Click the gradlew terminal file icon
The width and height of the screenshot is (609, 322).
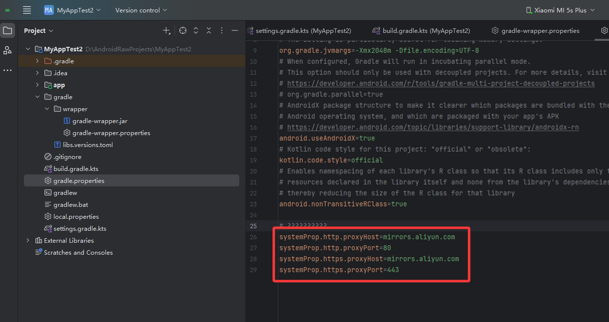tap(48, 193)
